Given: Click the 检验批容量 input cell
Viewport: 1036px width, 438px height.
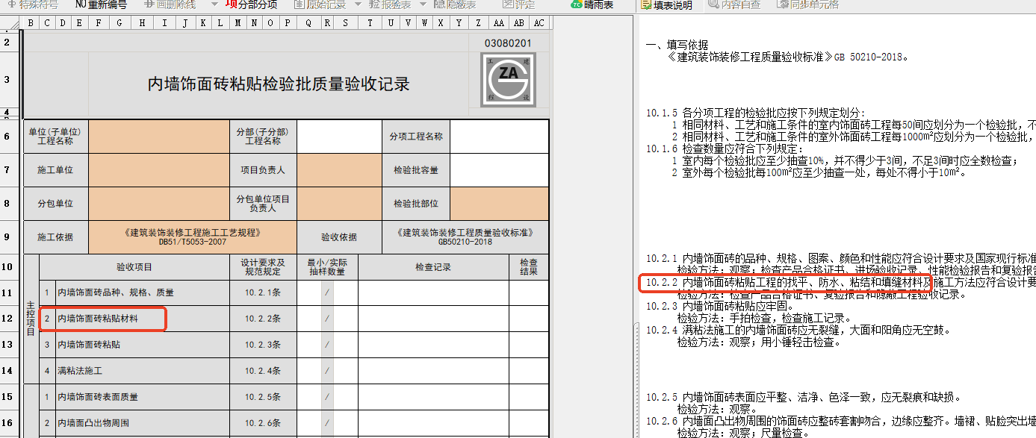Looking at the screenshot, I should click(499, 170).
